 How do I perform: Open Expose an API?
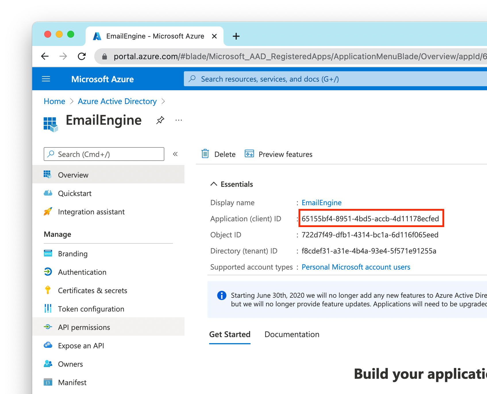(108, 345)
